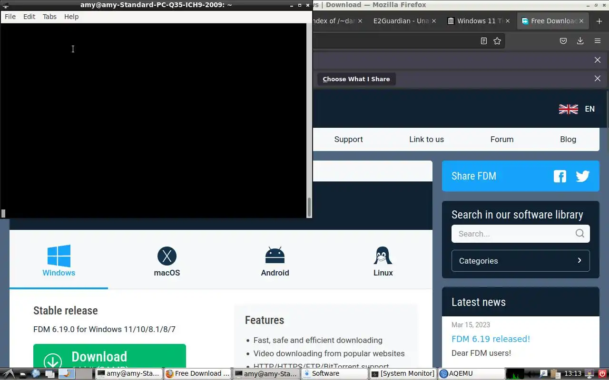The image size is (609, 380).
Task: Open Pocket save icon in Firefox toolbar
Action: point(563,41)
